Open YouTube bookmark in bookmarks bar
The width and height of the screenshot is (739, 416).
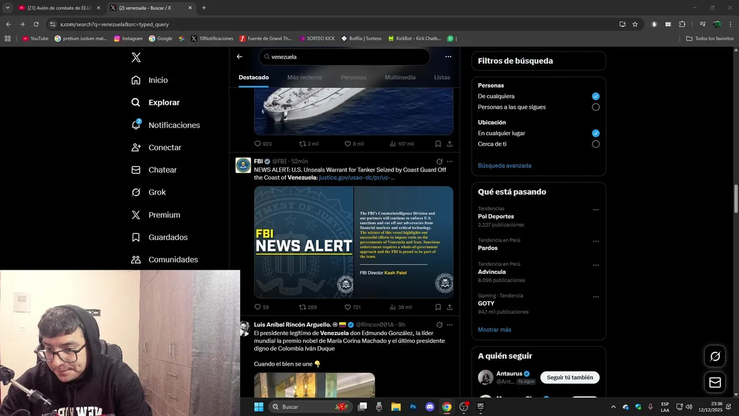(x=35, y=39)
